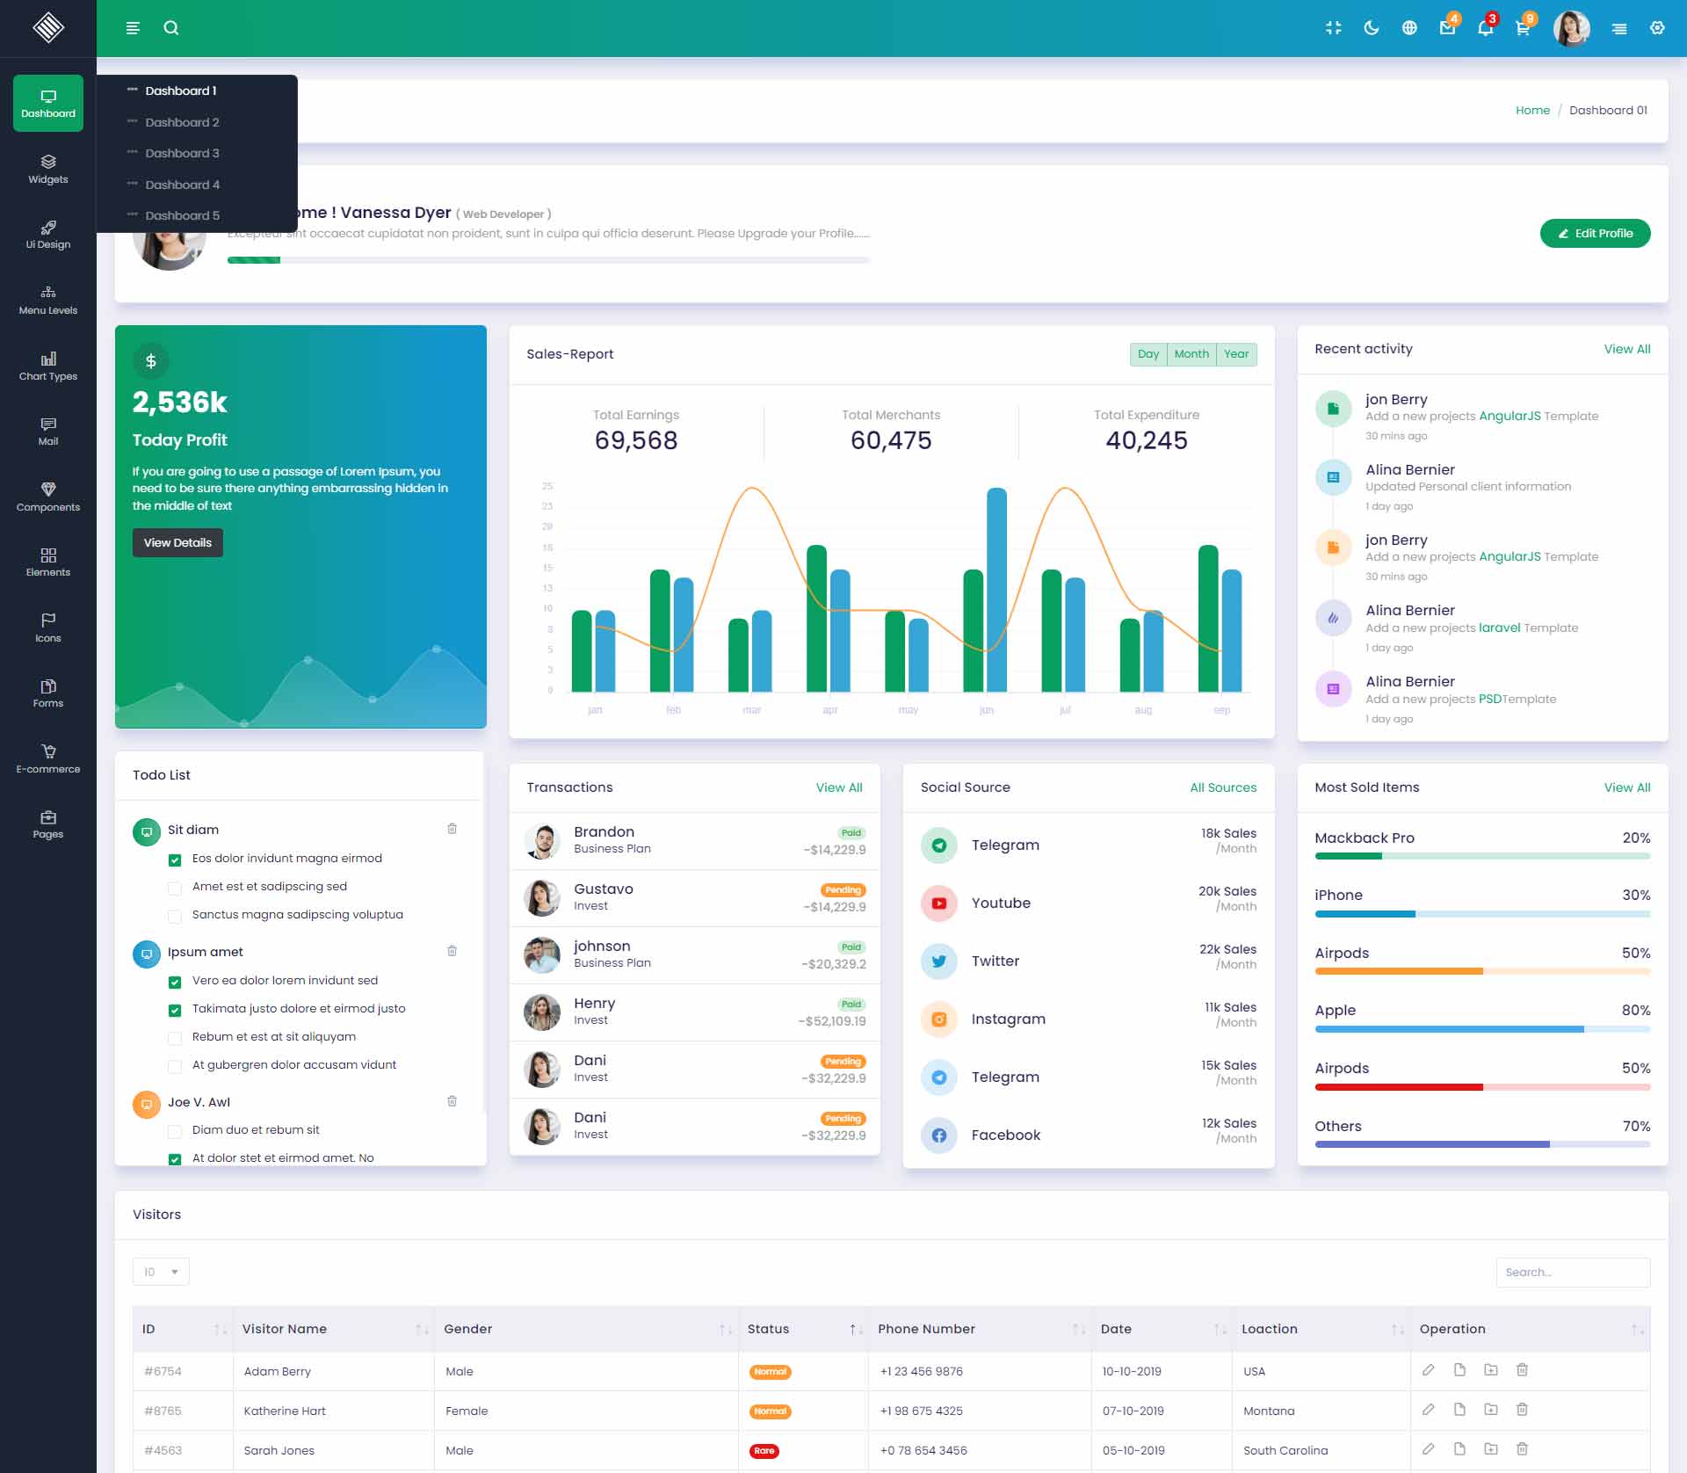Check Amet est et sadipscing sed

coord(175,888)
